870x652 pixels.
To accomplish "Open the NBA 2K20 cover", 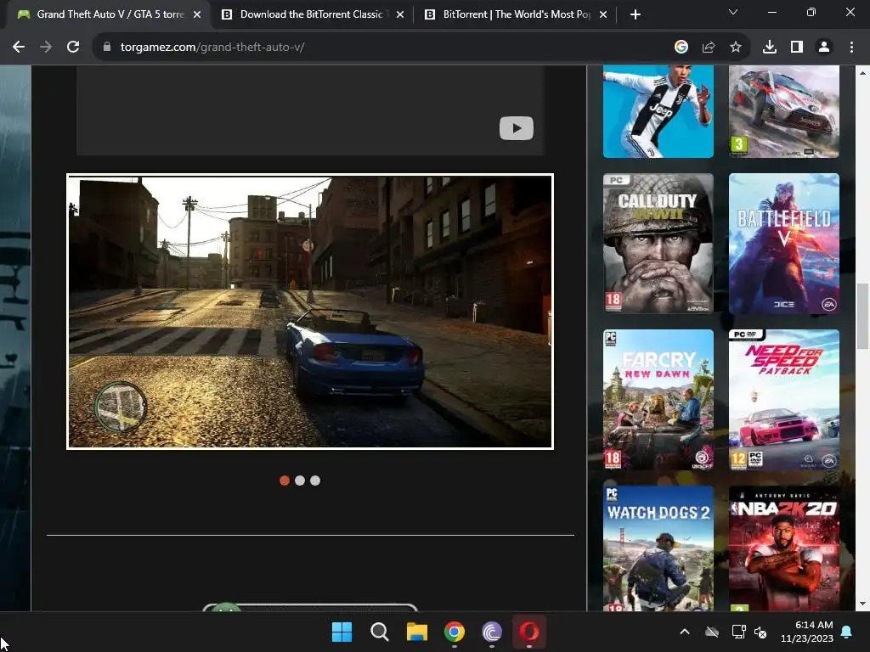I will pos(783,548).
